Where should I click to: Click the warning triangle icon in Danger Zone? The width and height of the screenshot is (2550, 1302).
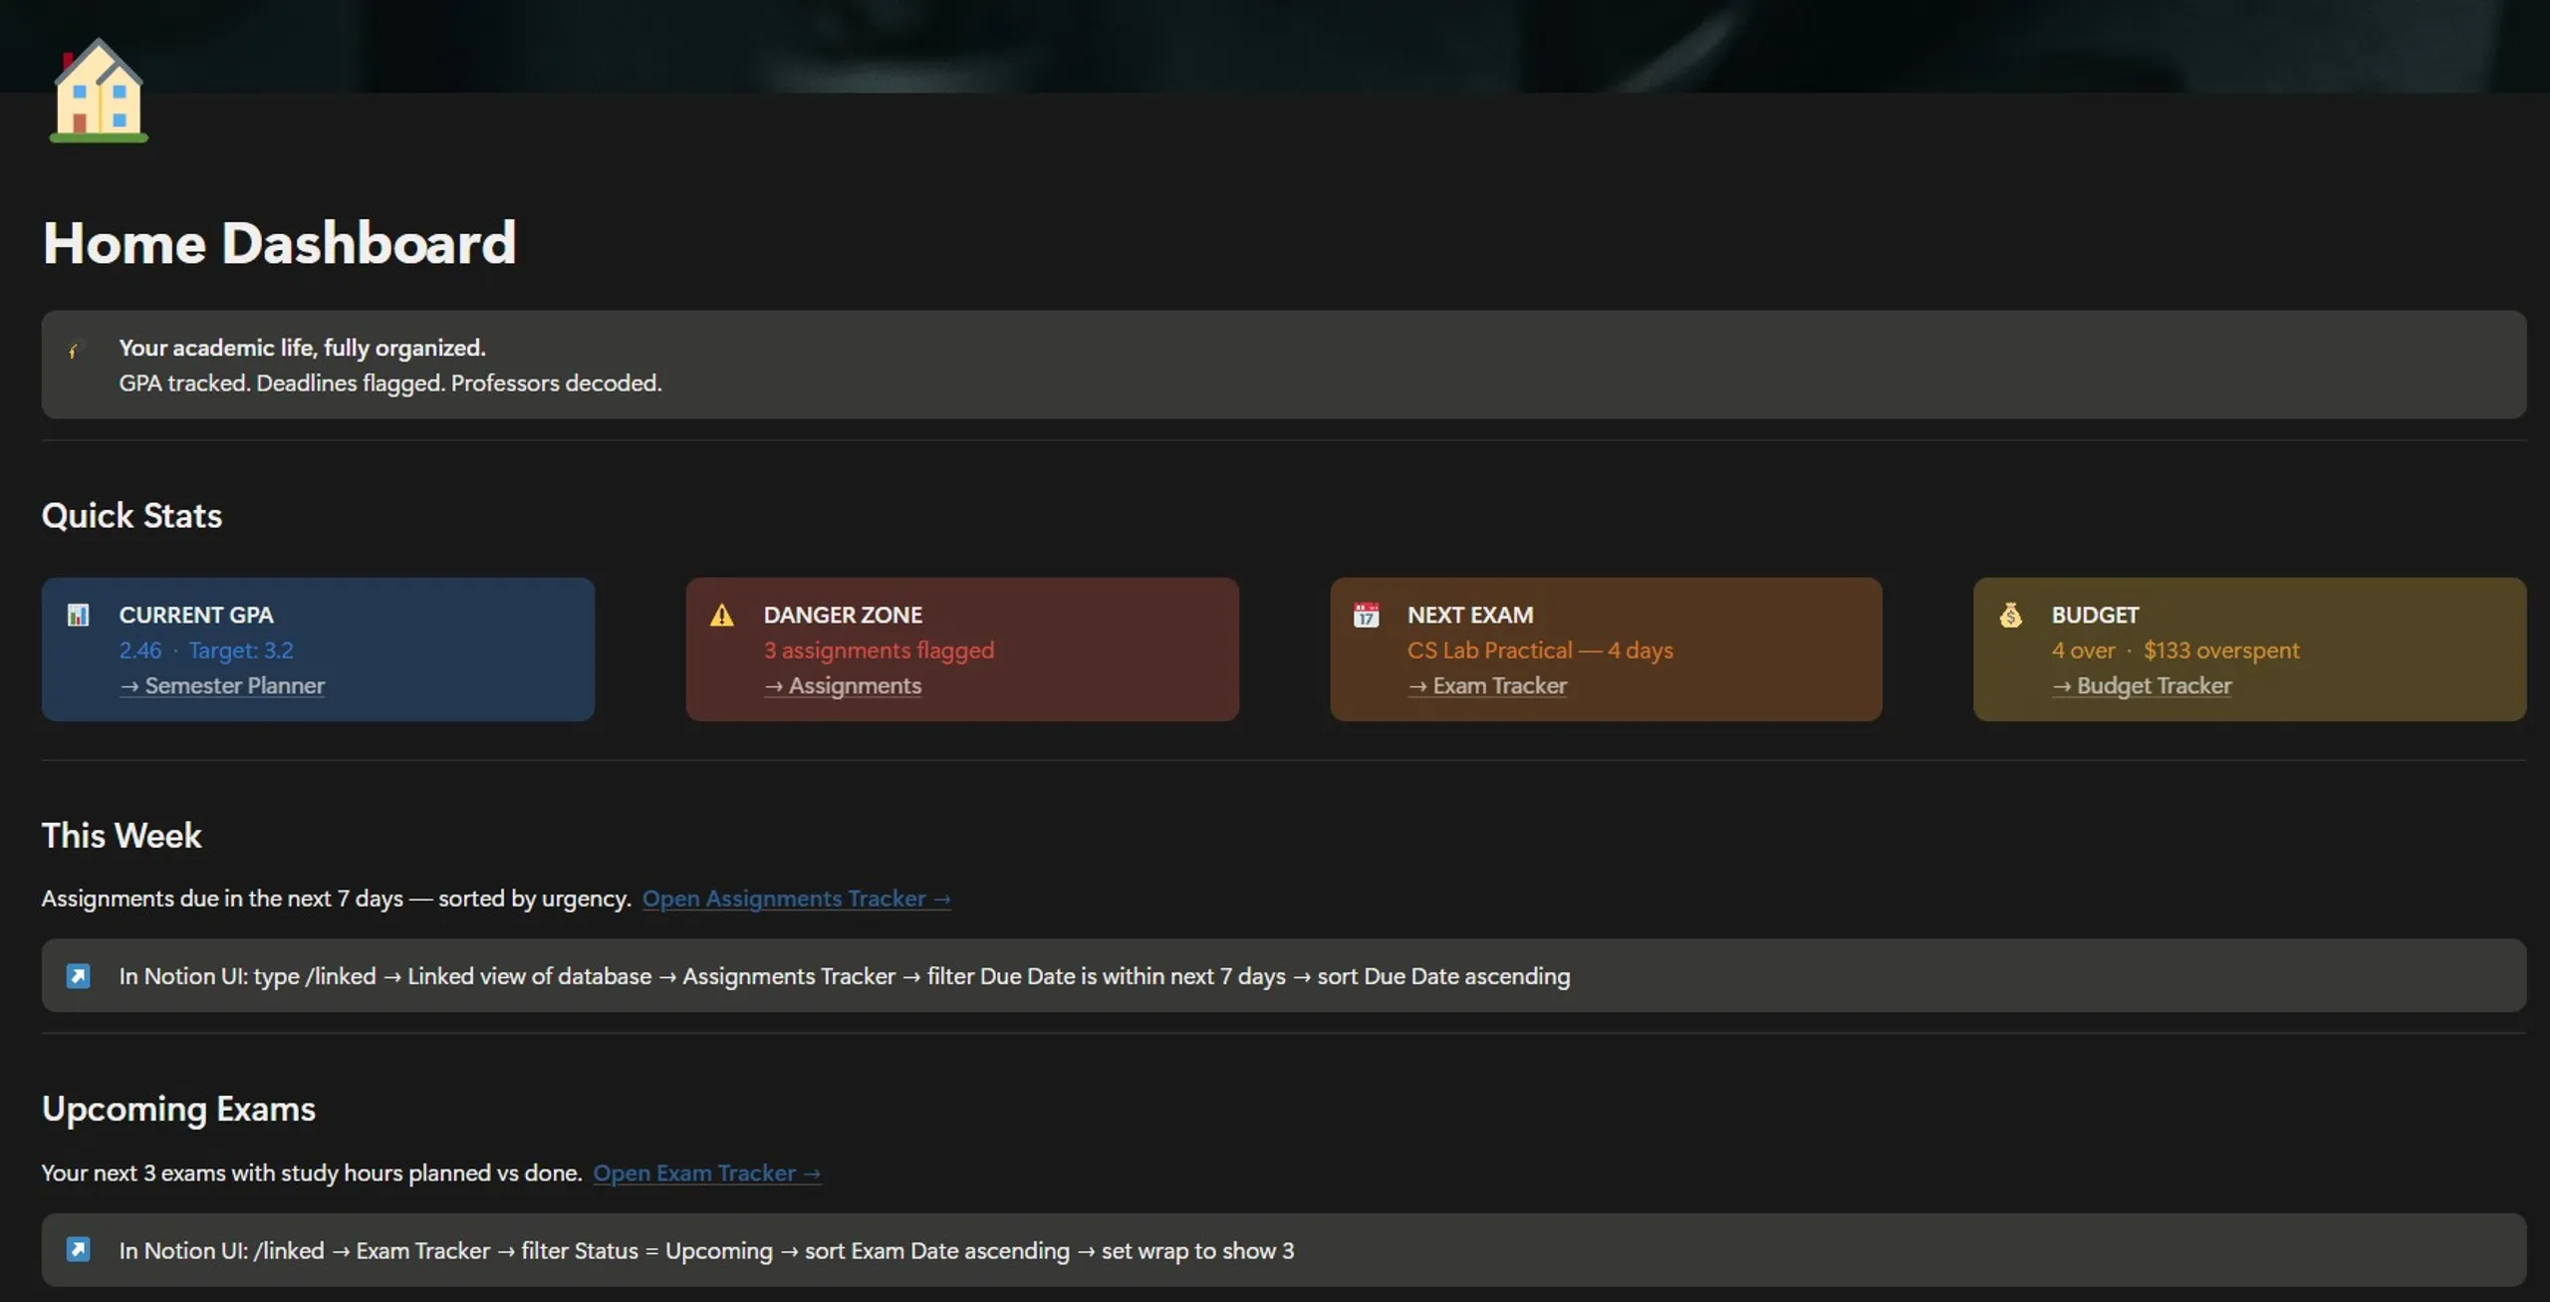click(722, 615)
